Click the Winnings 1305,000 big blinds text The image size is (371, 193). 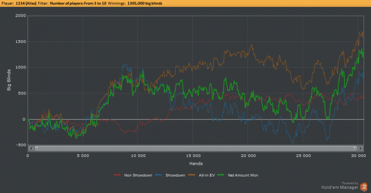click(x=135, y=3)
